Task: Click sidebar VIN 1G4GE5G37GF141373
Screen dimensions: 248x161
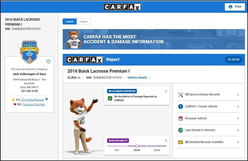Action: point(26,29)
